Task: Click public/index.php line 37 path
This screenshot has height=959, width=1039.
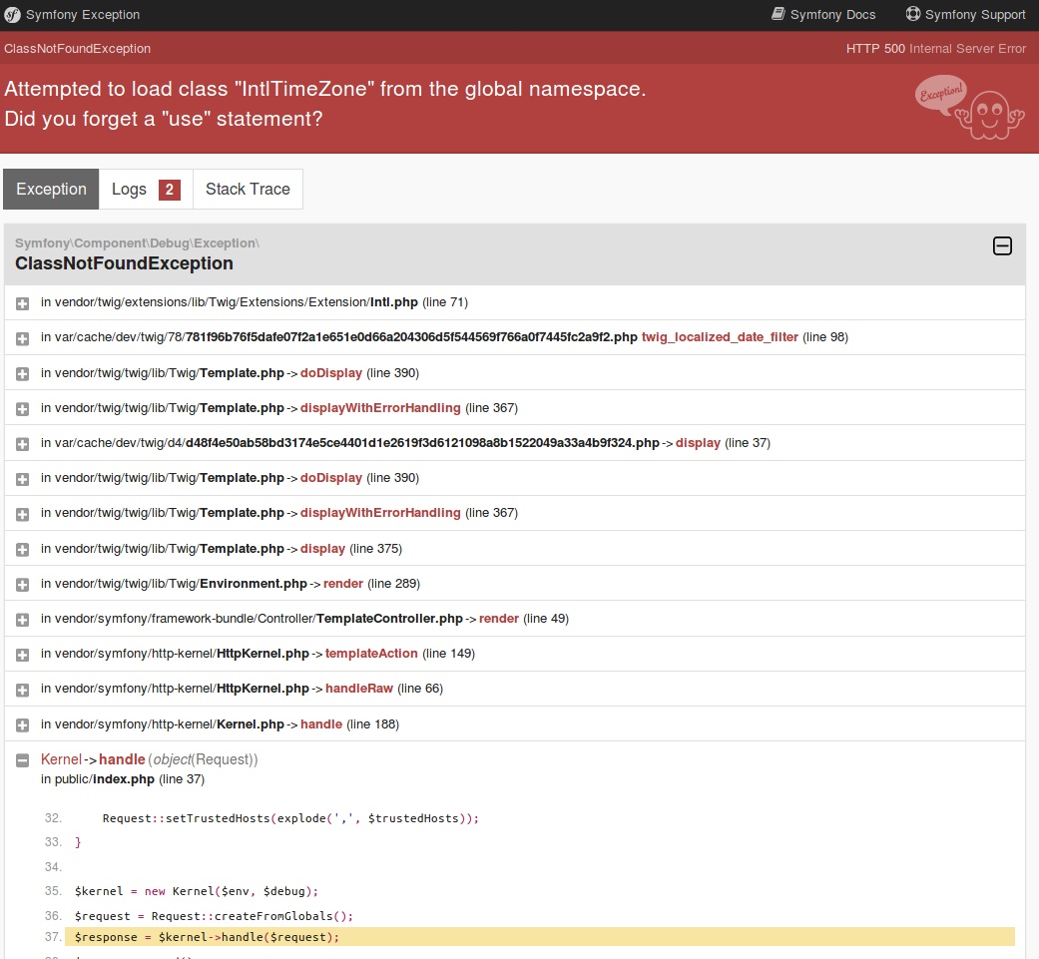Action: coord(123,779)
